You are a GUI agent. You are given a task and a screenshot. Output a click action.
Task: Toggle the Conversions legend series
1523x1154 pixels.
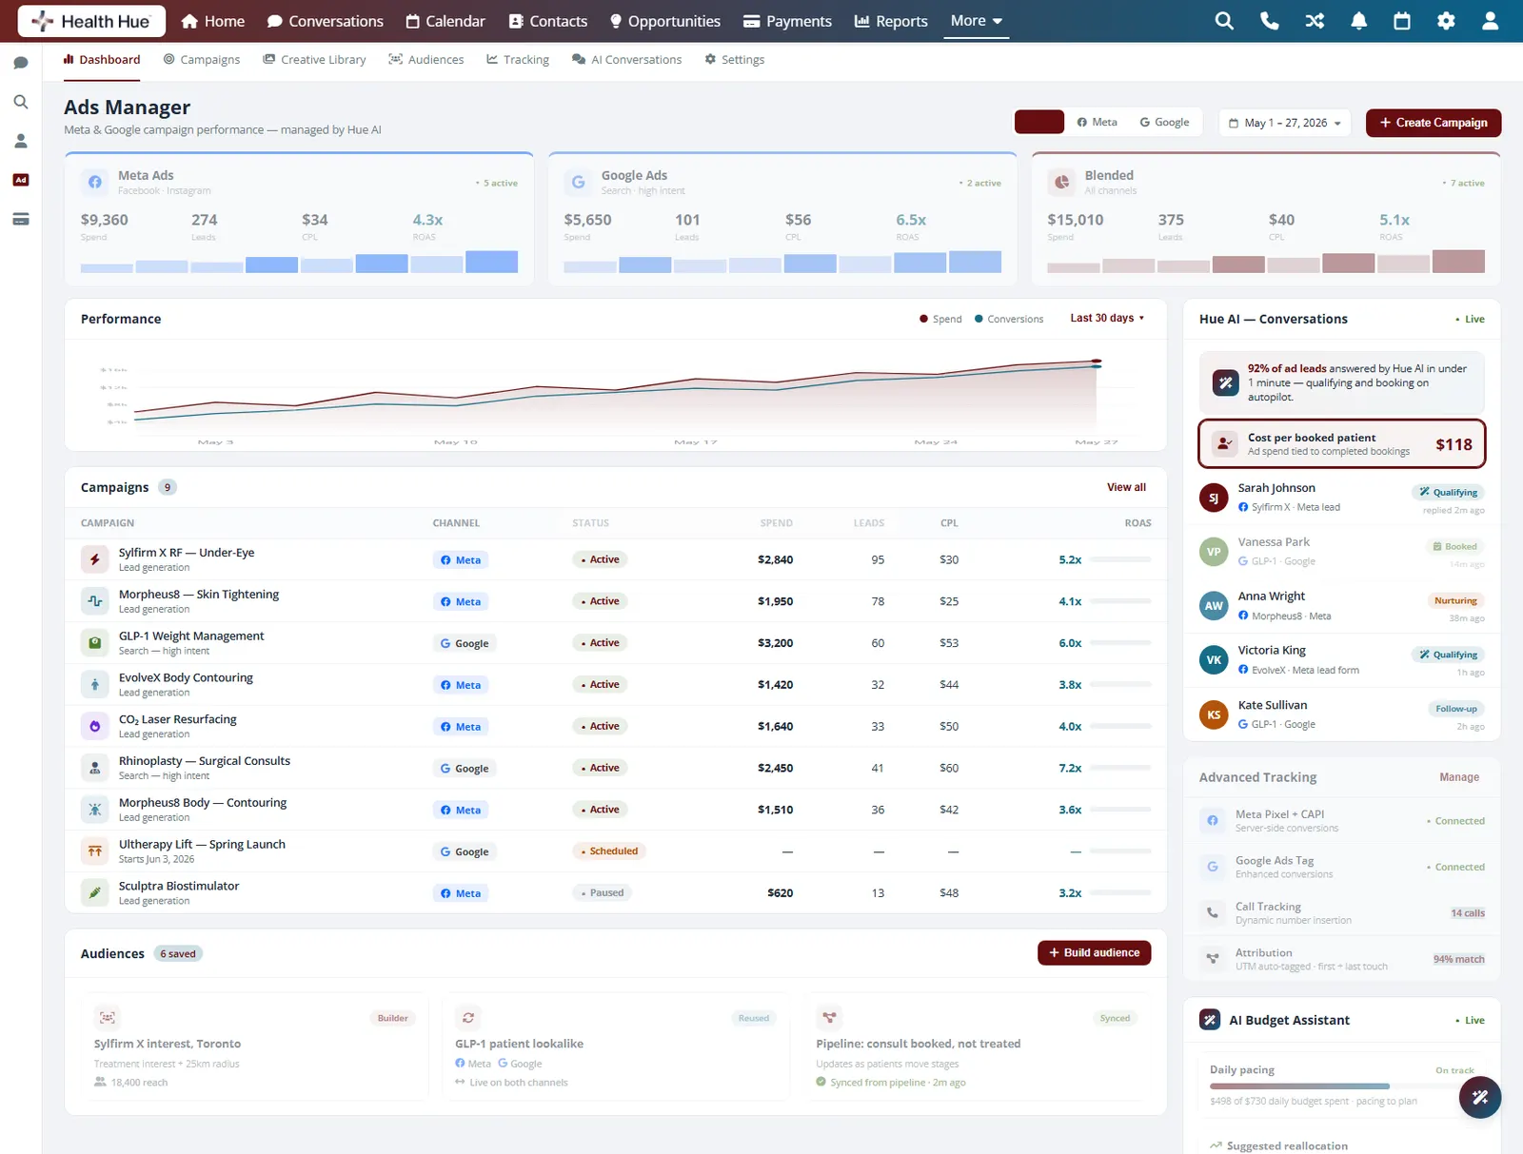click(x=1009, y=319)
